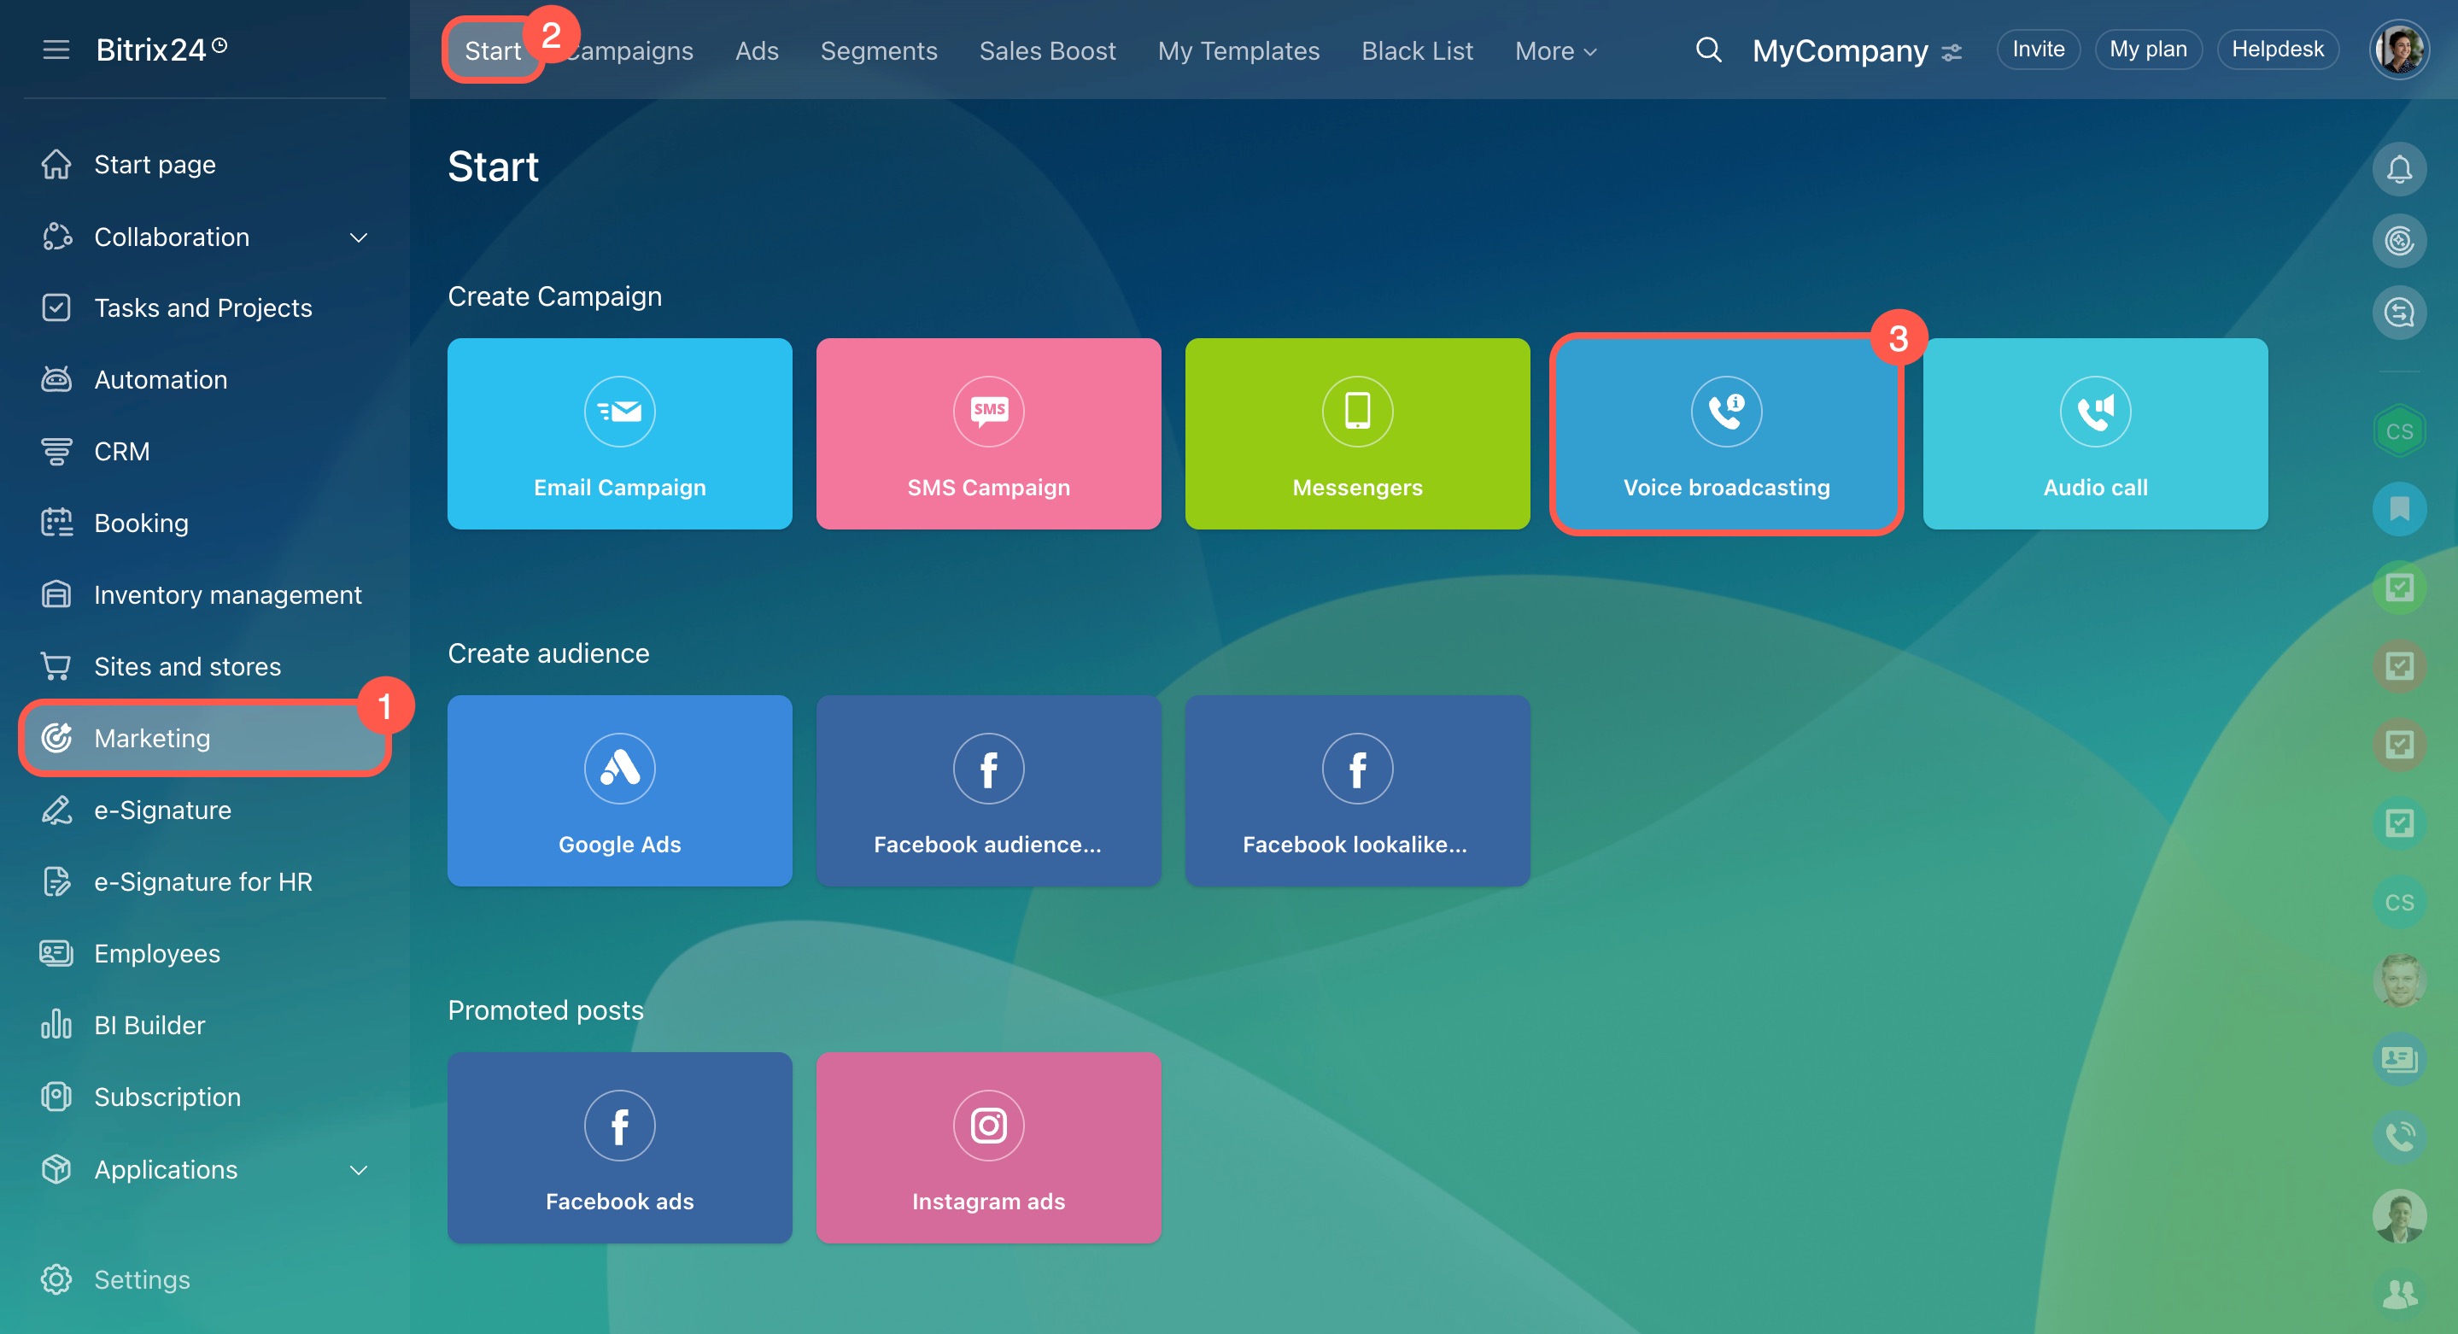Image resolution: width=2458 pixels, height=1334 pixels.
Task: Click the Voice broadcasting phone icon
Action: (1725, 412)
